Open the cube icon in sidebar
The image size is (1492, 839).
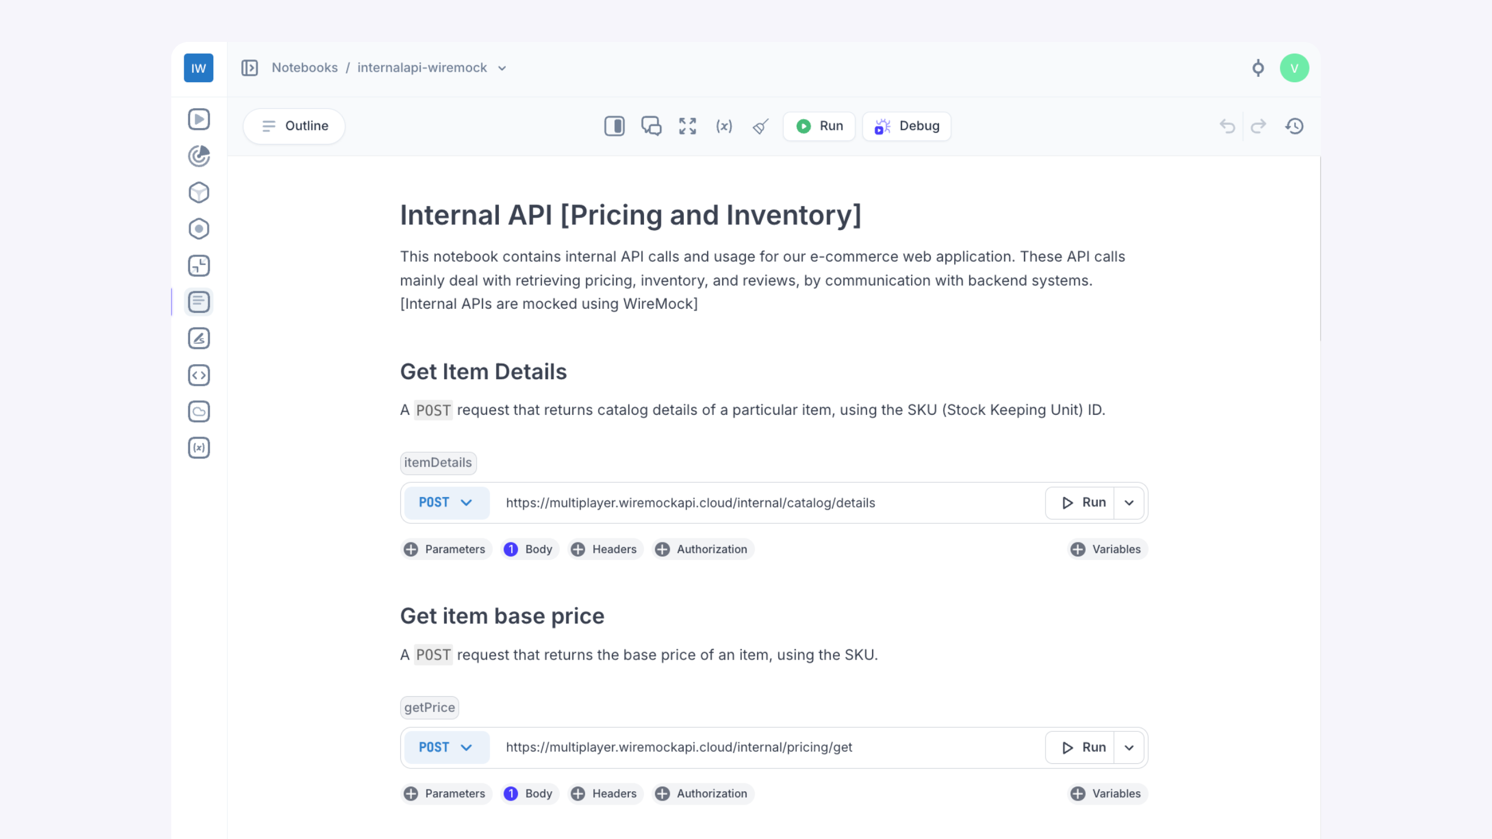[x=199, y=192]
